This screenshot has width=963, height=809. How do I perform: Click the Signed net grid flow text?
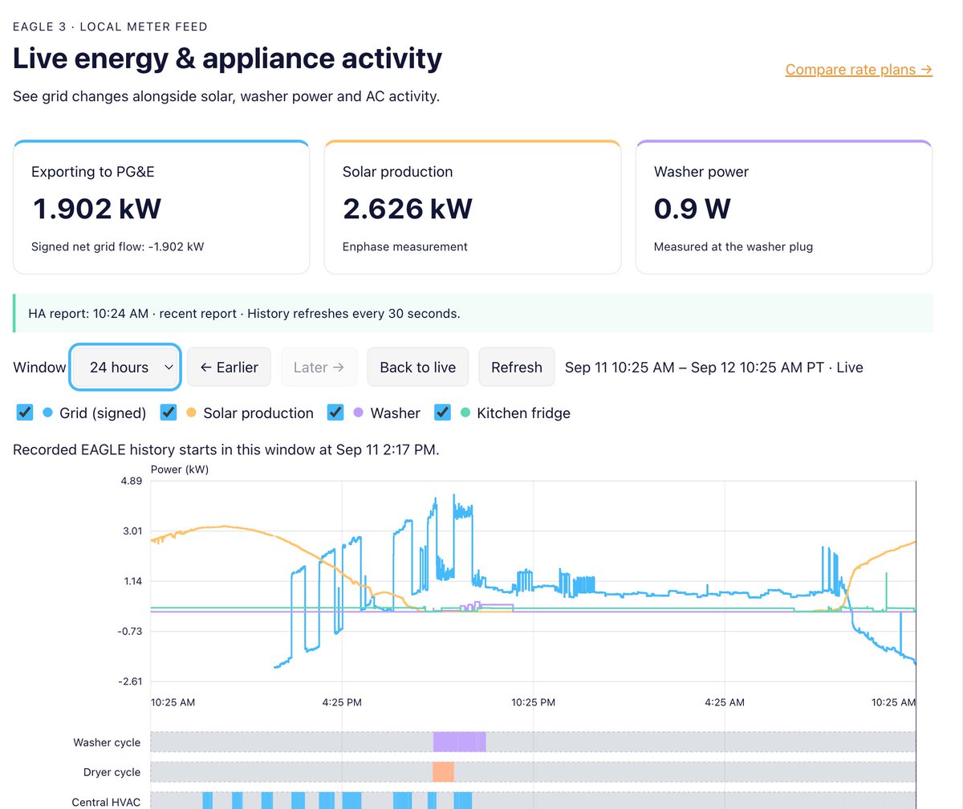point(117,246)
